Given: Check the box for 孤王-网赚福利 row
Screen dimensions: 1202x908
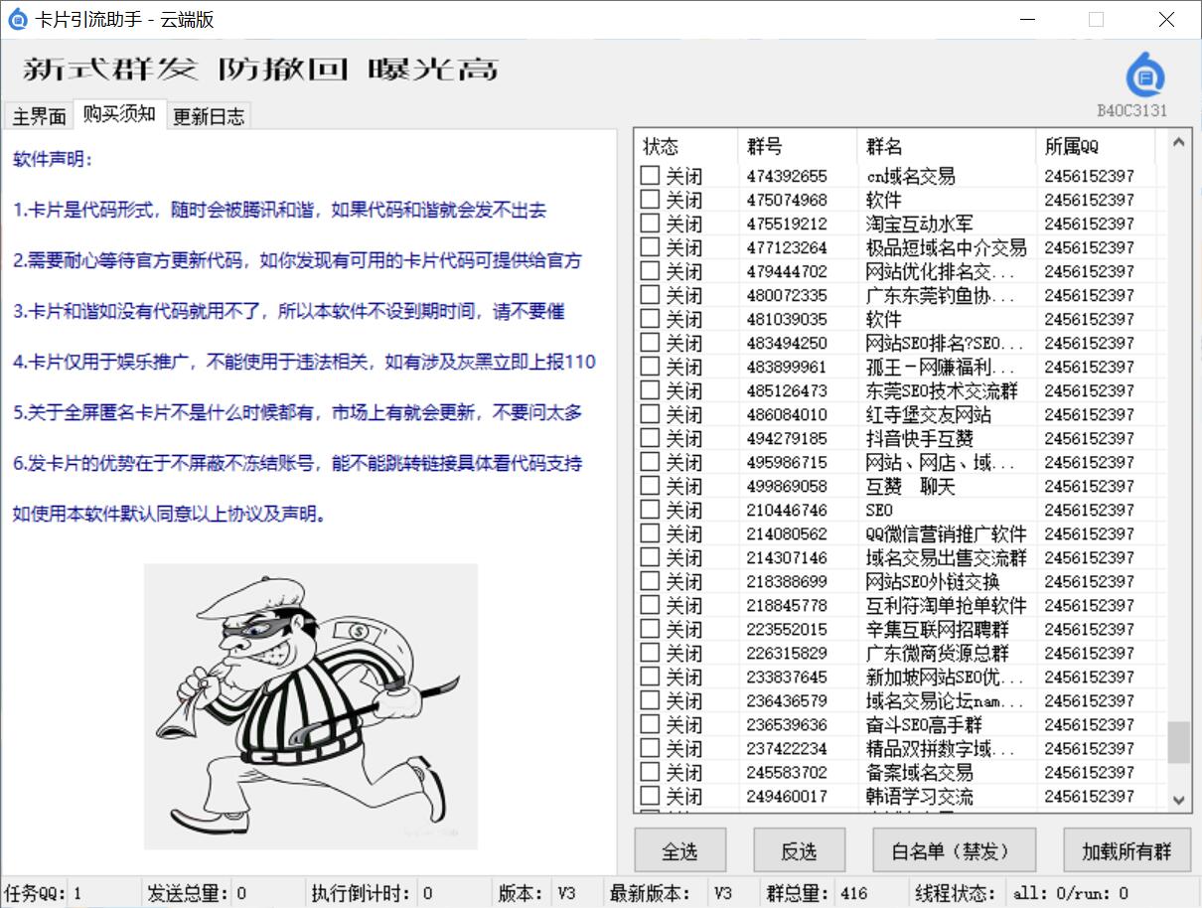Looking at the screenshot, I should coord(650,367).
